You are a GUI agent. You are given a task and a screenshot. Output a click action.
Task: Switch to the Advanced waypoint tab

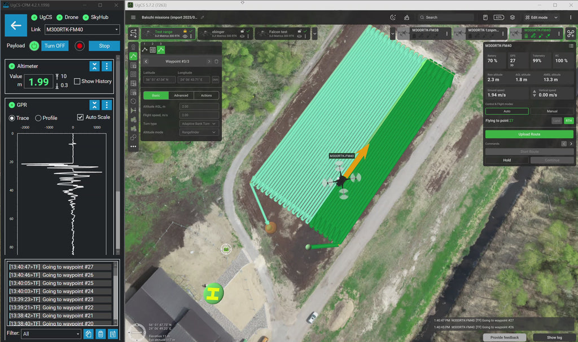181,95
